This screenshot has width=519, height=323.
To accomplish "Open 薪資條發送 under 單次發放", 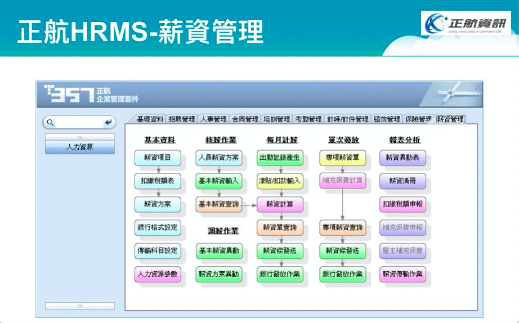I will pos(343,251).
